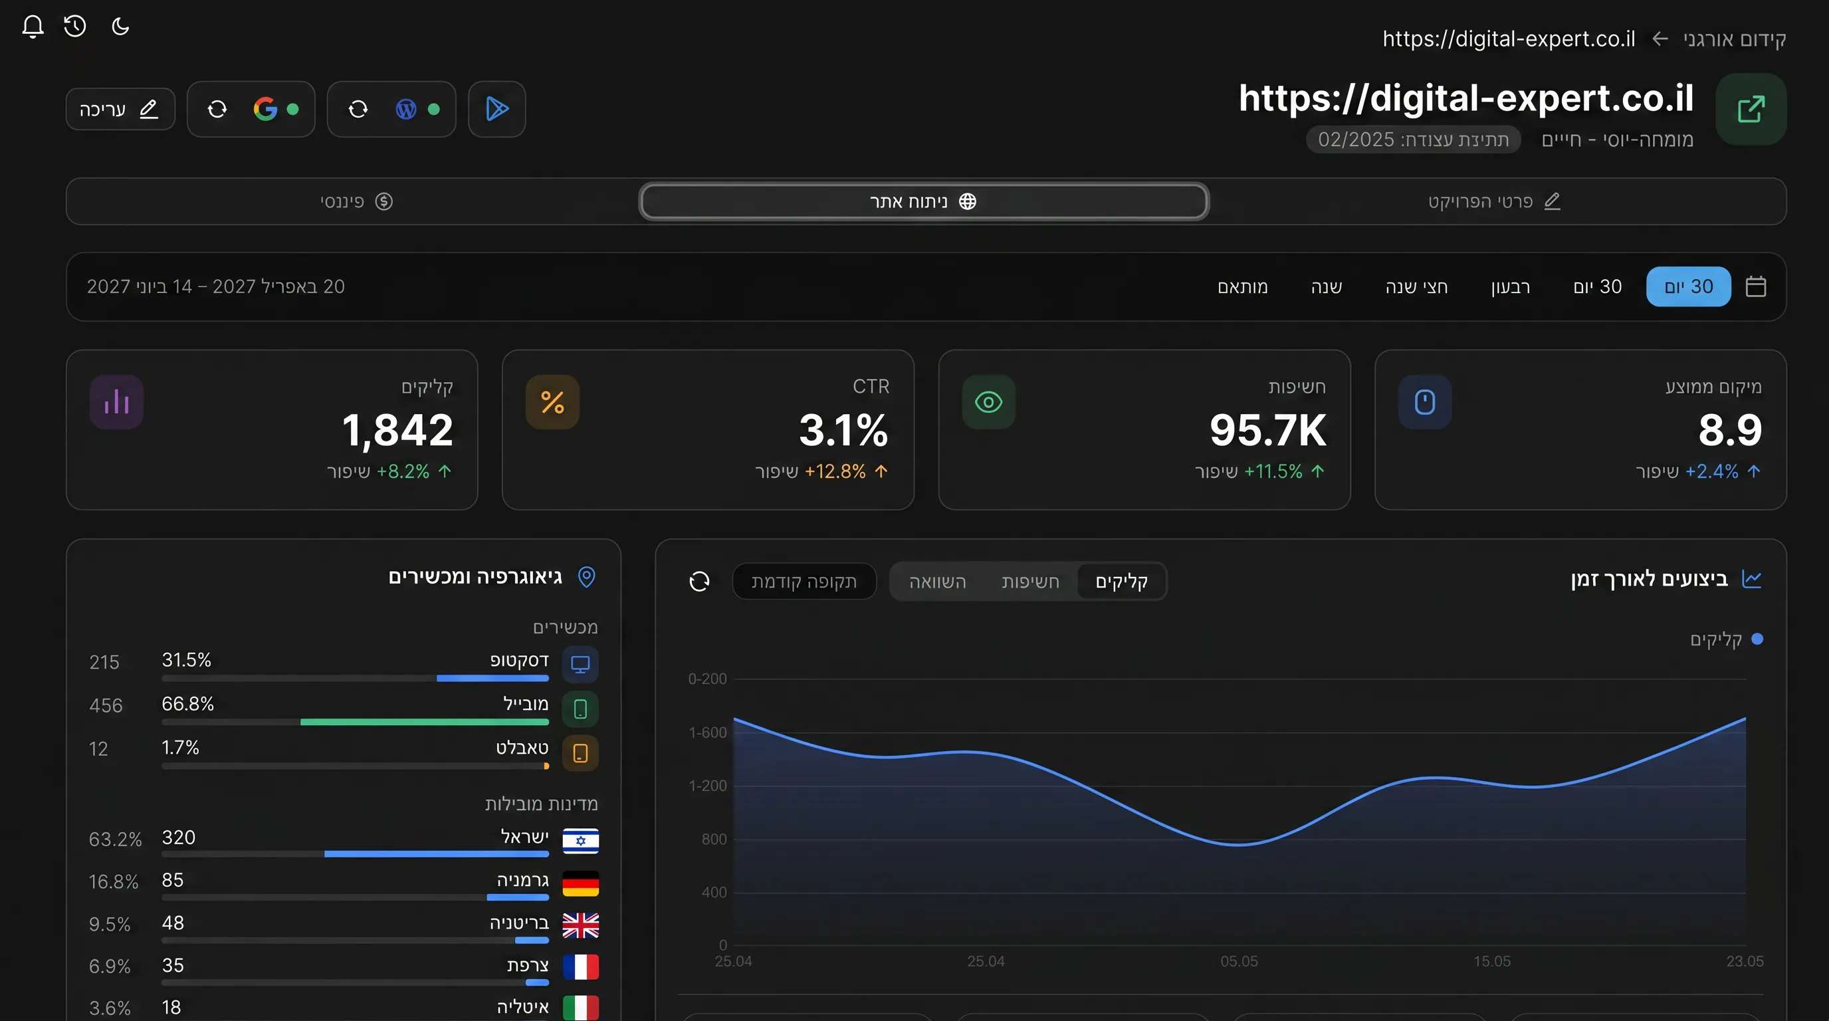Click the דסקטופ progress bar
Viewport: 1829px width, 1021px height.
[x=355, y=679]
